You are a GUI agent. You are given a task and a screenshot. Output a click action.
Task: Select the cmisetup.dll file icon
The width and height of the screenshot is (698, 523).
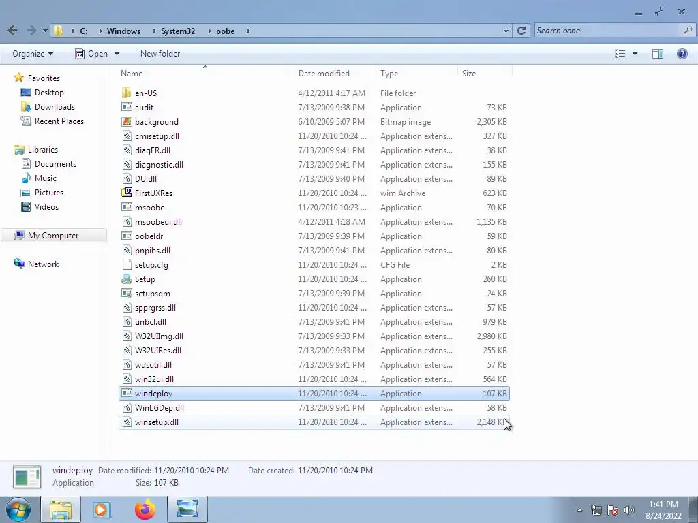(x=126, y=136)
